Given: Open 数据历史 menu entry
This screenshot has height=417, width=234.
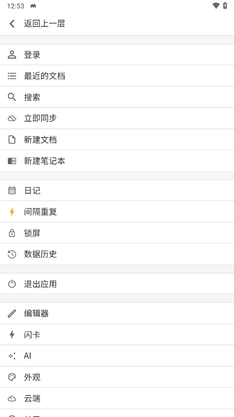Looking at the screenshot, I should pos(117,254).
